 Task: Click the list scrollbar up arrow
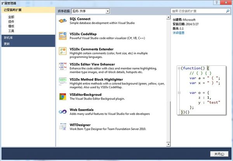tap(169, 17)
